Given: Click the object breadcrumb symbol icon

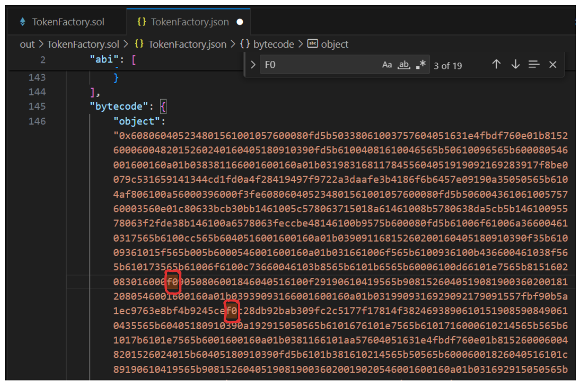Looking at the screenshot, I should pyautogui.click(x=312, y=44).
